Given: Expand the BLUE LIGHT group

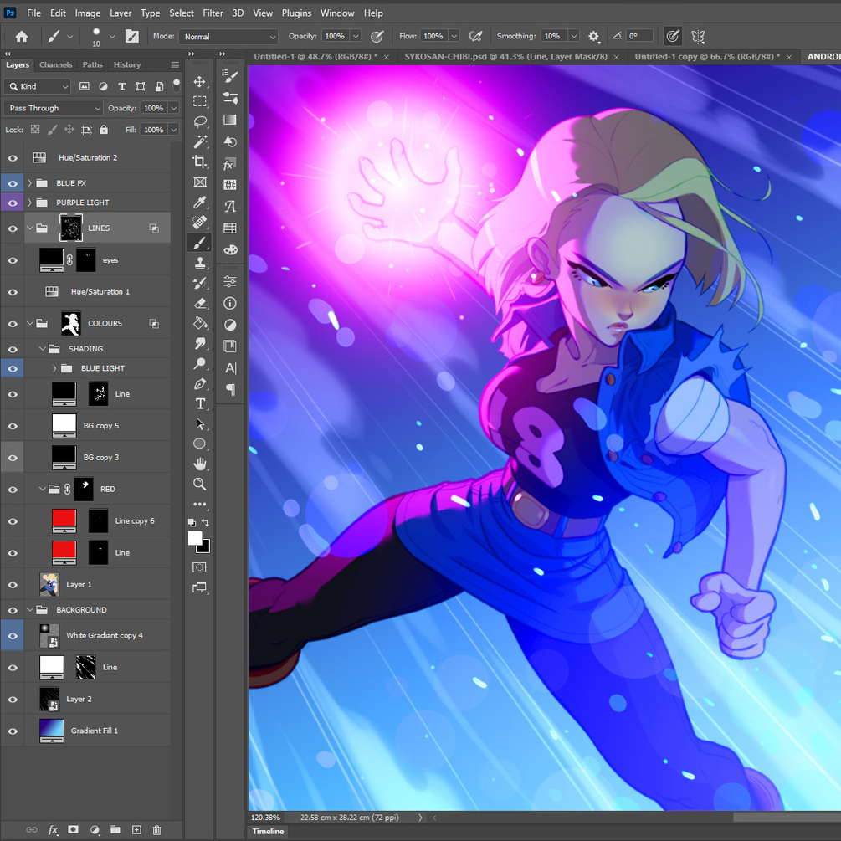Looking at the screenshot, I should tap(54, 368).
